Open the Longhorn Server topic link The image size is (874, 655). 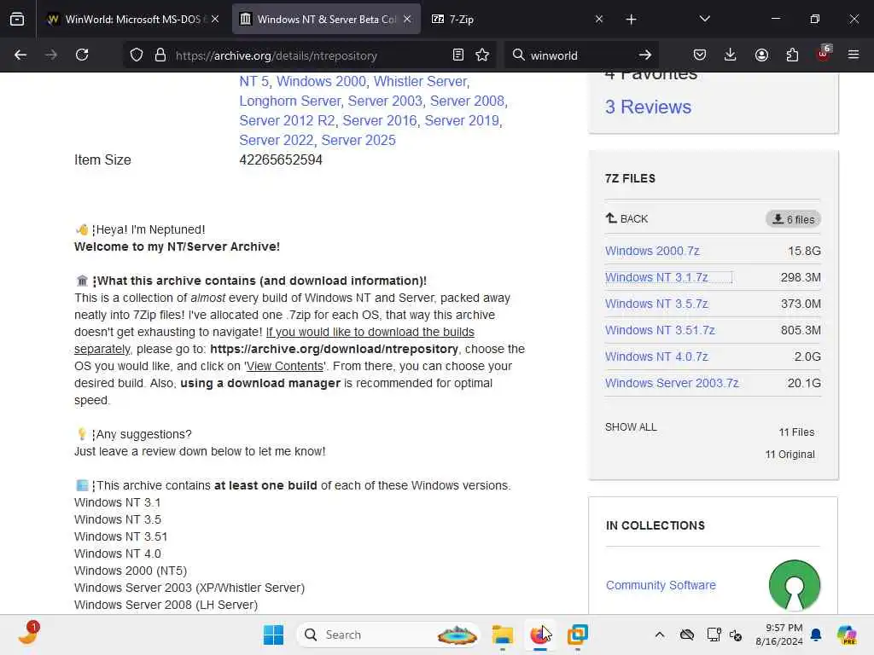(290, 101)
